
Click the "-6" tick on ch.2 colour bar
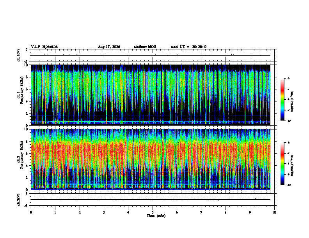288,143
